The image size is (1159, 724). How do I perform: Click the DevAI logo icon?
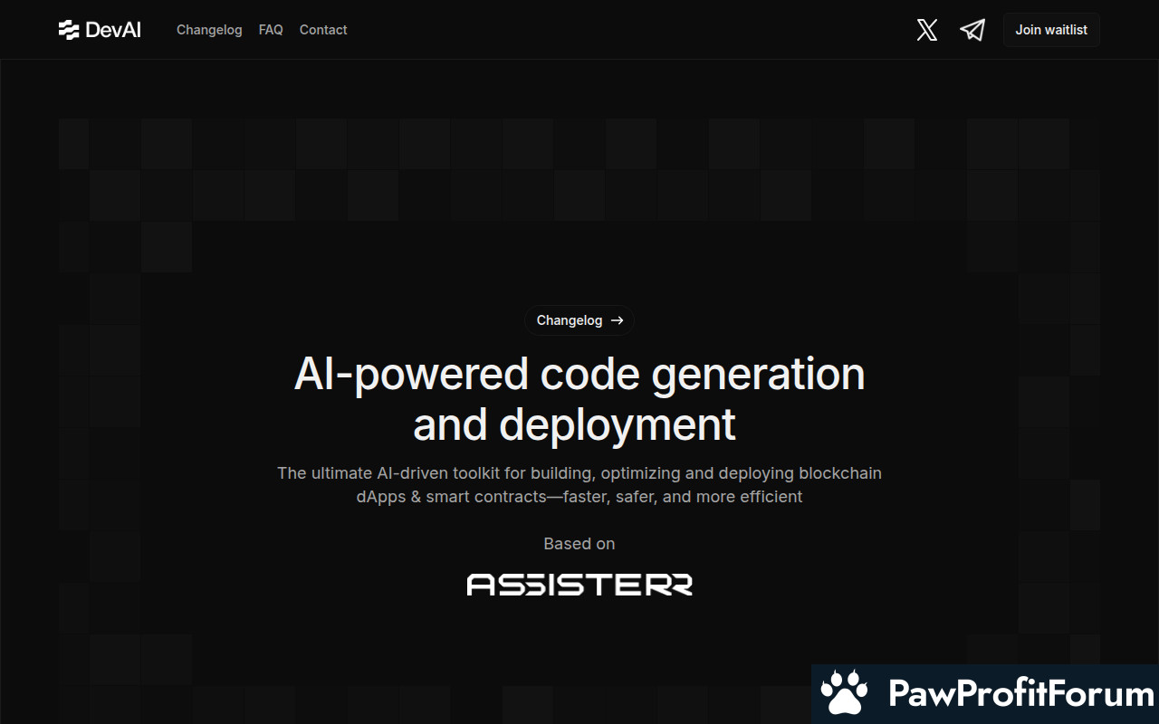pos(69,30)
